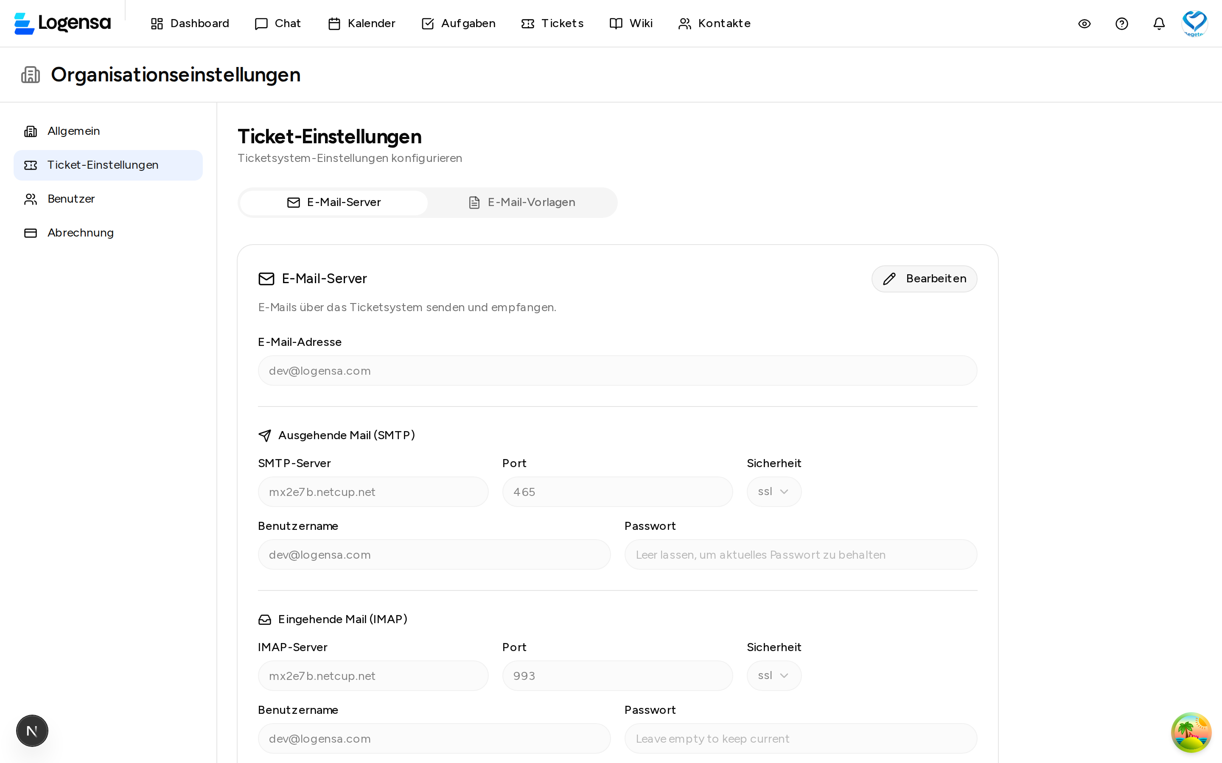The height and width of the screenshot is (763, 1222).
Task: Open the Kalender from the top navigation
Action: pos(361,23)
